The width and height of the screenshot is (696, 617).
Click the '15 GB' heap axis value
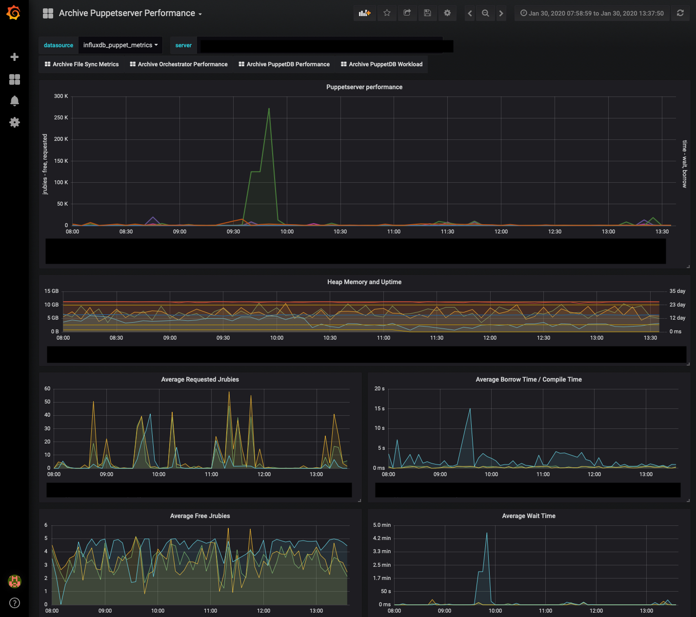pos(52,291)
